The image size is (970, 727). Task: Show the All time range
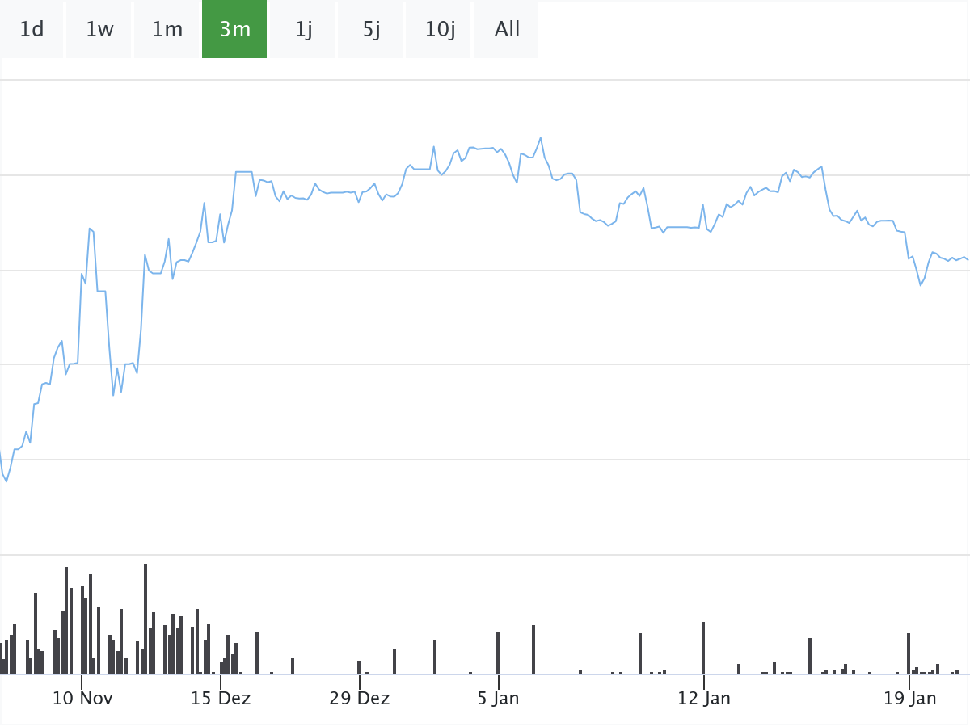click(x=507, y=30)
